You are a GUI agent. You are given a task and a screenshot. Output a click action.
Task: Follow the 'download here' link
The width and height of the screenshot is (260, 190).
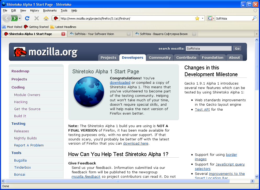pyautogui.click(x=136, y=144)
